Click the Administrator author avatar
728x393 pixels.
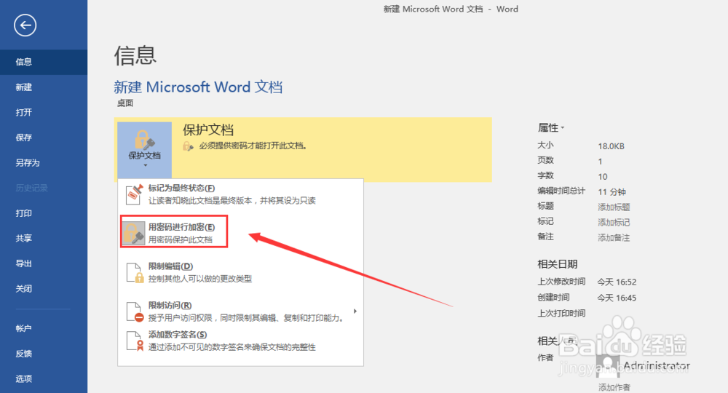pos(608,367)
